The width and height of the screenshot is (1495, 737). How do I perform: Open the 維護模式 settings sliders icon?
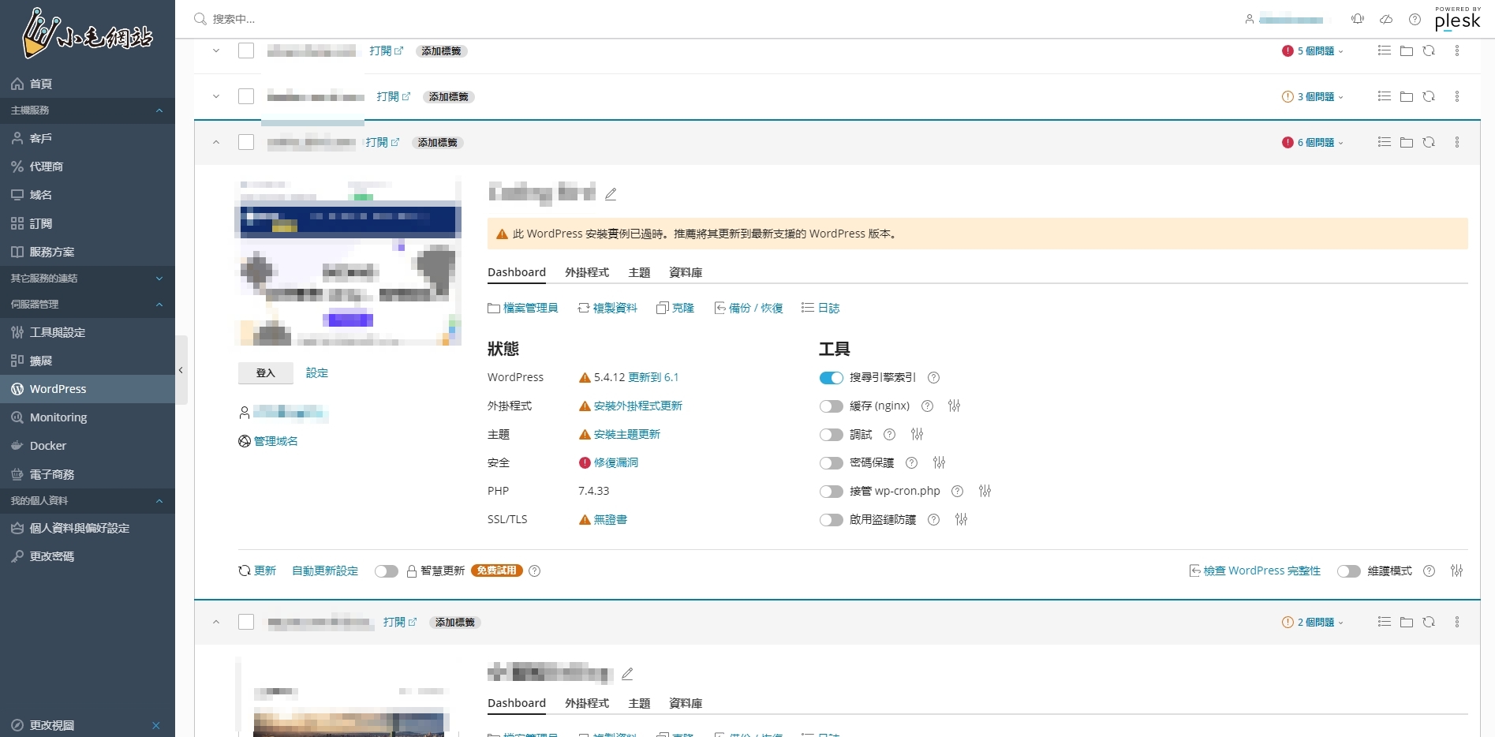(1456, 571)
